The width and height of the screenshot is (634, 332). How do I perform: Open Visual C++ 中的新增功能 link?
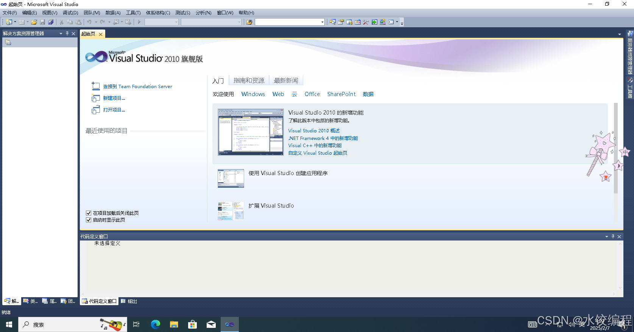click(x=315, y=146)
